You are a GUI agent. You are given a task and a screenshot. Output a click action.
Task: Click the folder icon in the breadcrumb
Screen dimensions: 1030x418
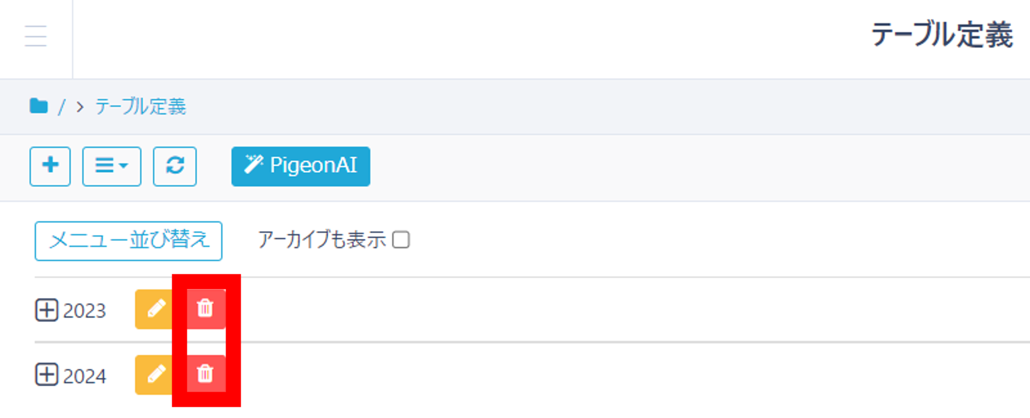tap(39, 105)
